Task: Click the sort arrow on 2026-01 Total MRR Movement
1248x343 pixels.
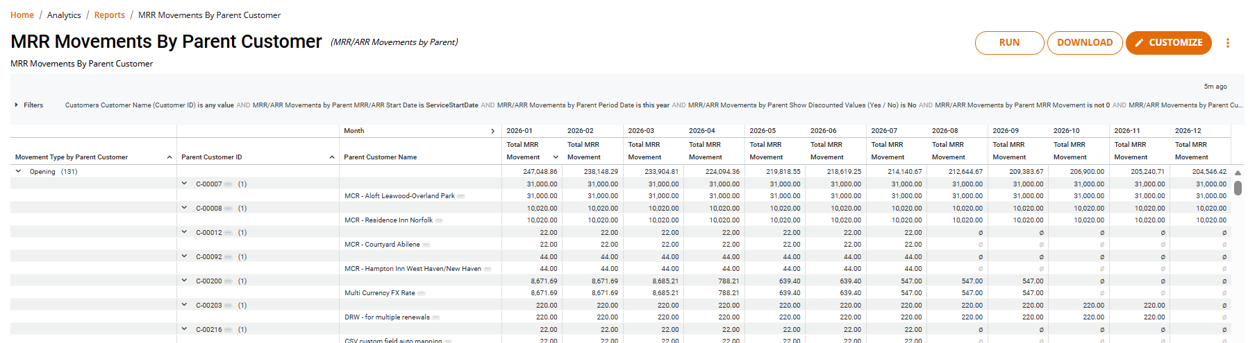Action: coord(556,157)
